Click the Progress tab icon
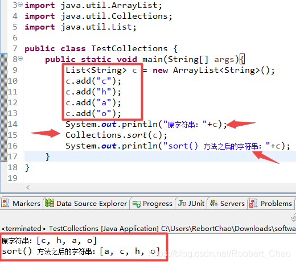This screenshot has height=264, width=296. (x=137, y=204)
